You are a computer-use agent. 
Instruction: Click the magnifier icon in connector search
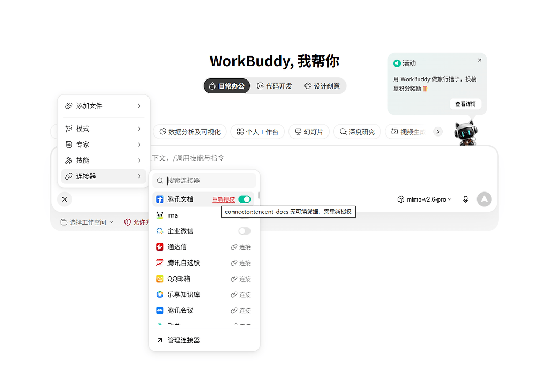160,180
